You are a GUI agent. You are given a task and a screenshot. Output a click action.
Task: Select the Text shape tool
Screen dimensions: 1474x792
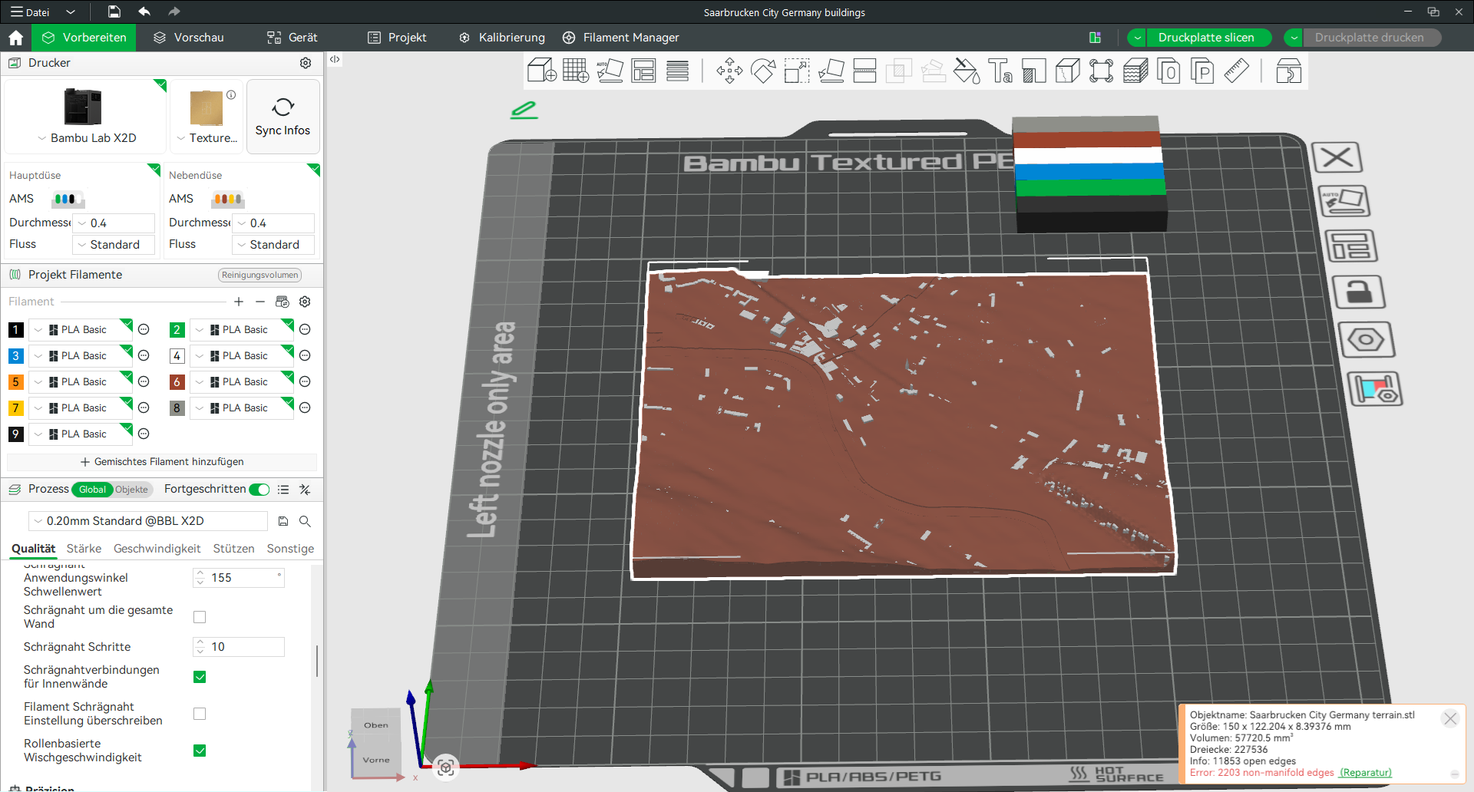(1000, 71)
